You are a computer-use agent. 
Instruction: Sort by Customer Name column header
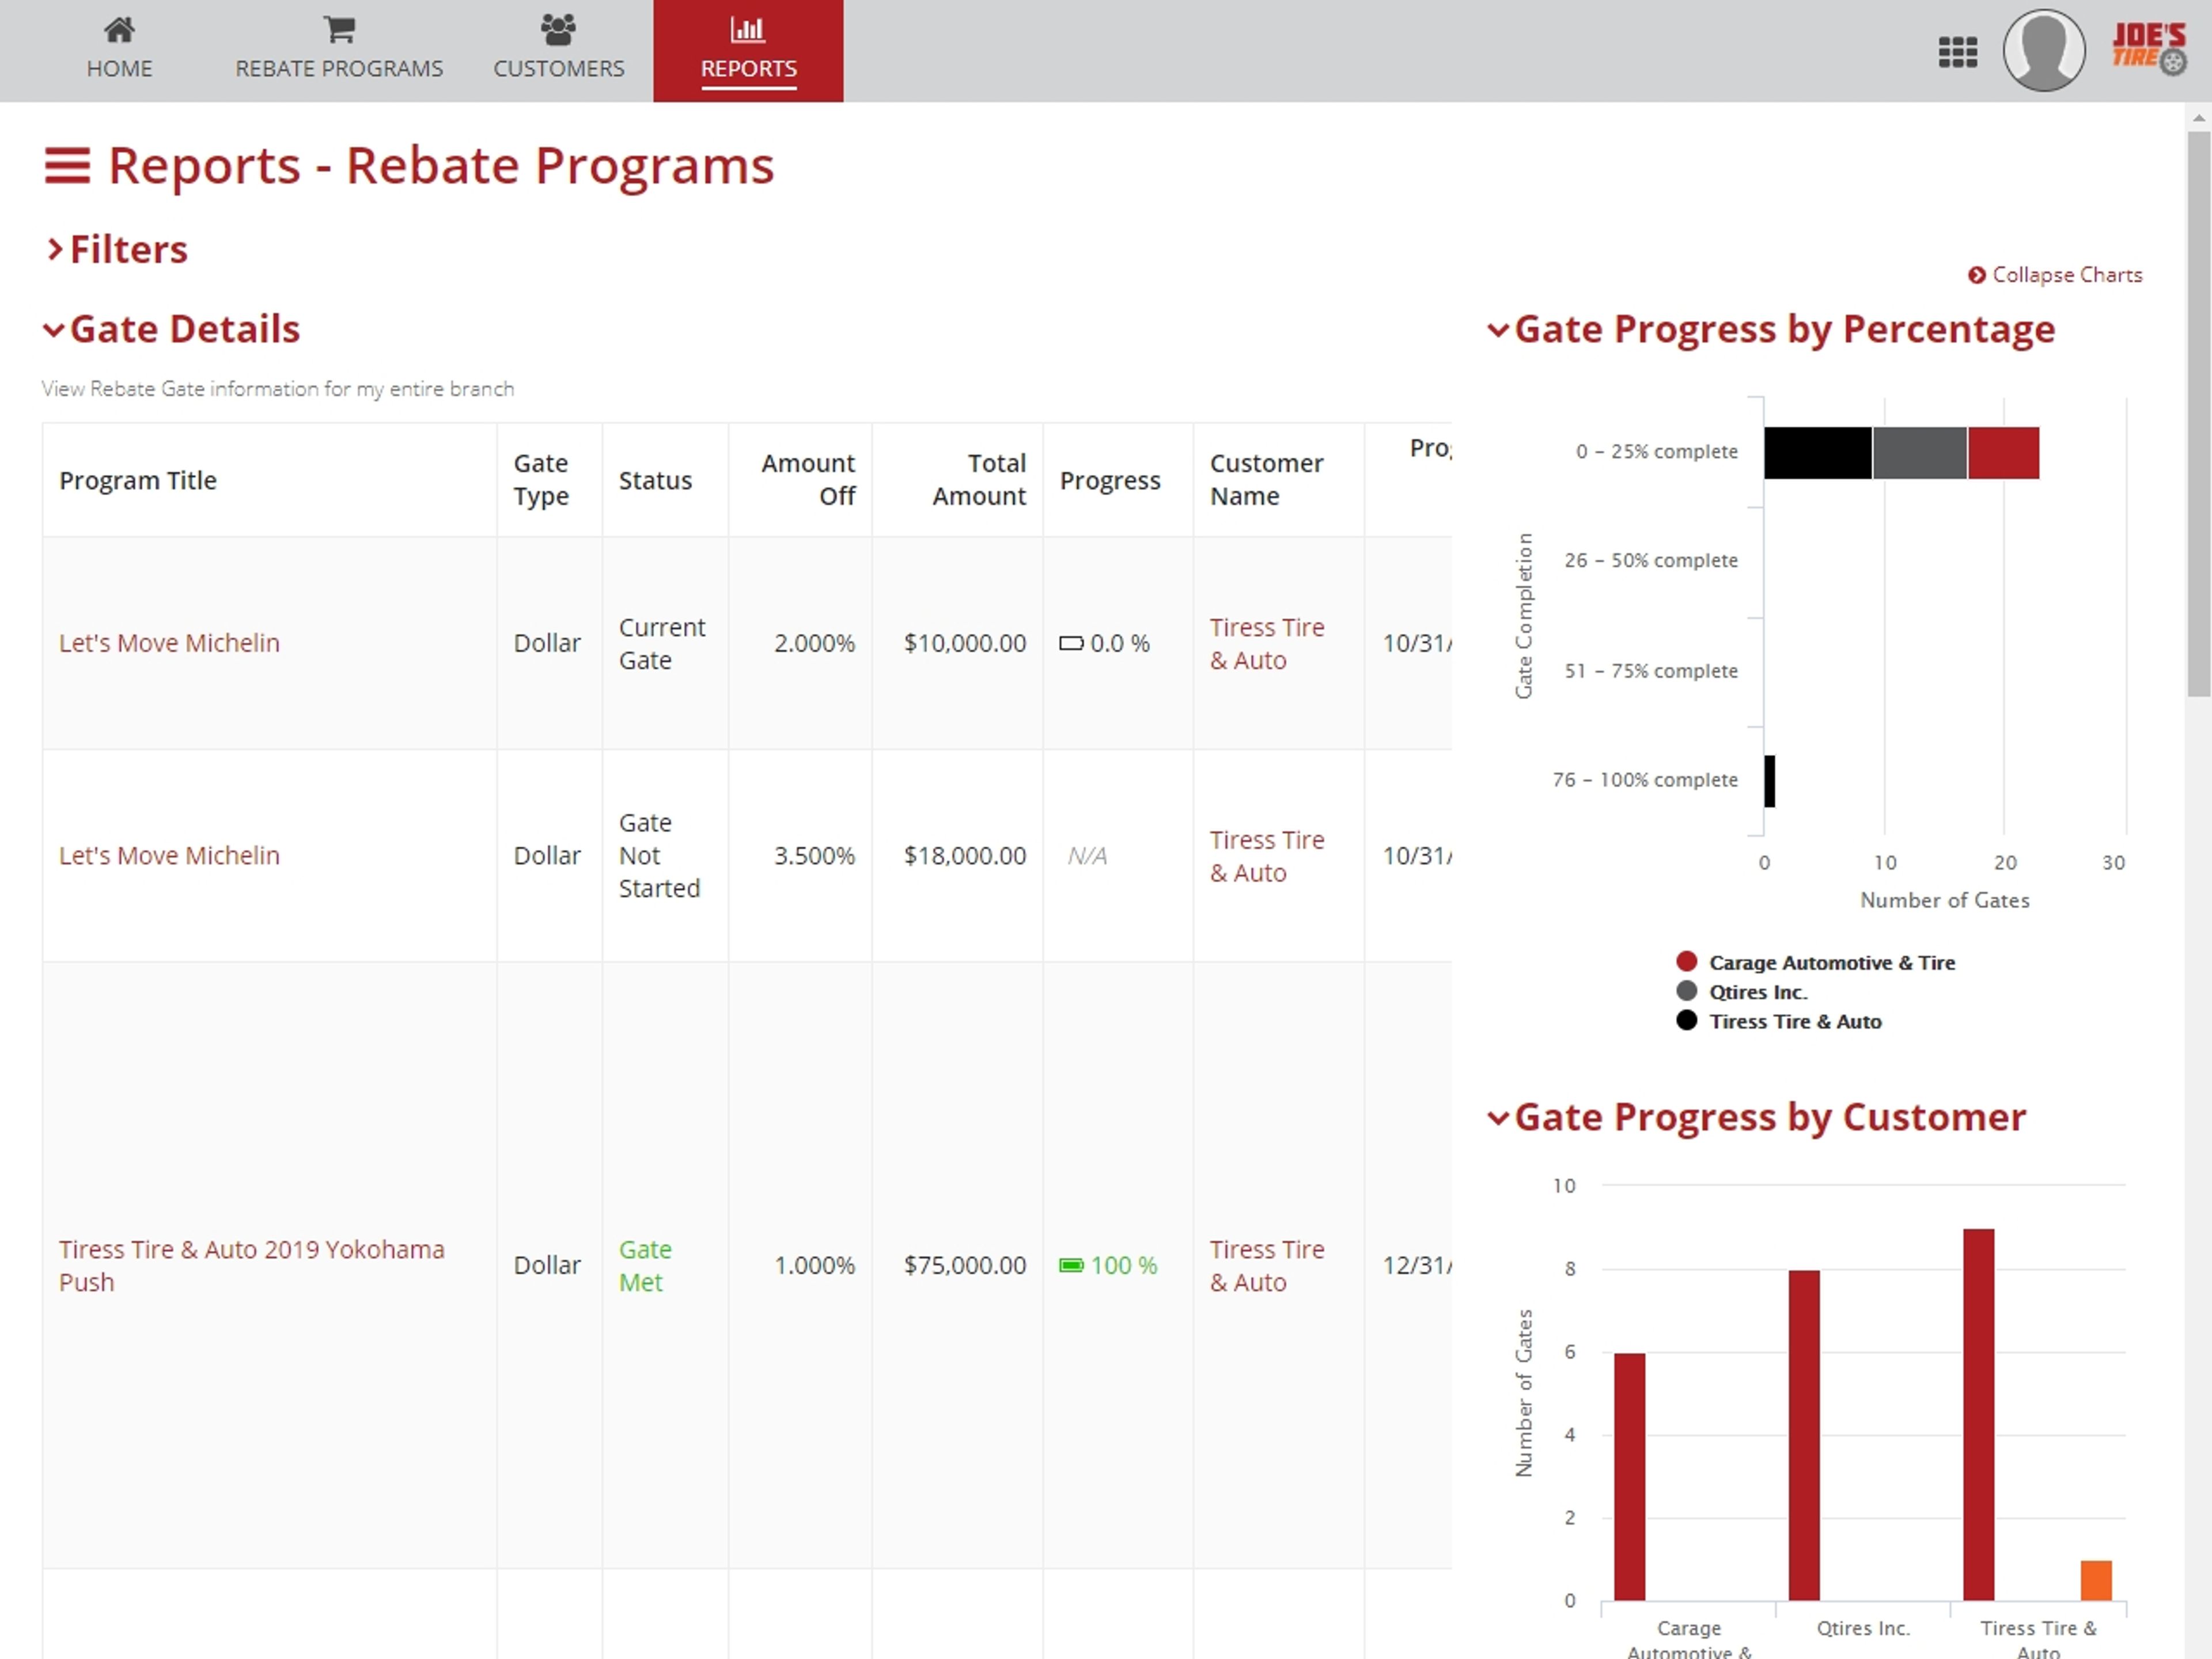pyautogui.click(x=1279, y=480)
